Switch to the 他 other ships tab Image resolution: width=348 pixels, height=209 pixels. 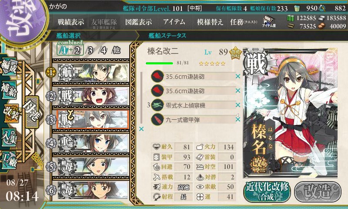(116, 51)
